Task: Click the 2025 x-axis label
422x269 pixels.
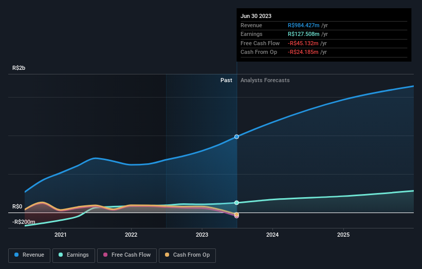Action: 343,235
